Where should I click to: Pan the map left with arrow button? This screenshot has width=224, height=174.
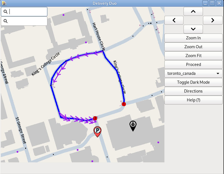tap(174, 20)
